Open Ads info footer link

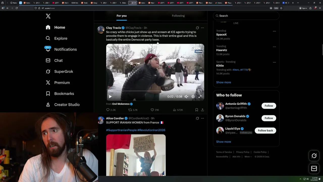coord(236,157)
